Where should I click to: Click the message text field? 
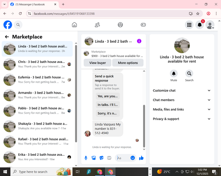pos(123,158)
